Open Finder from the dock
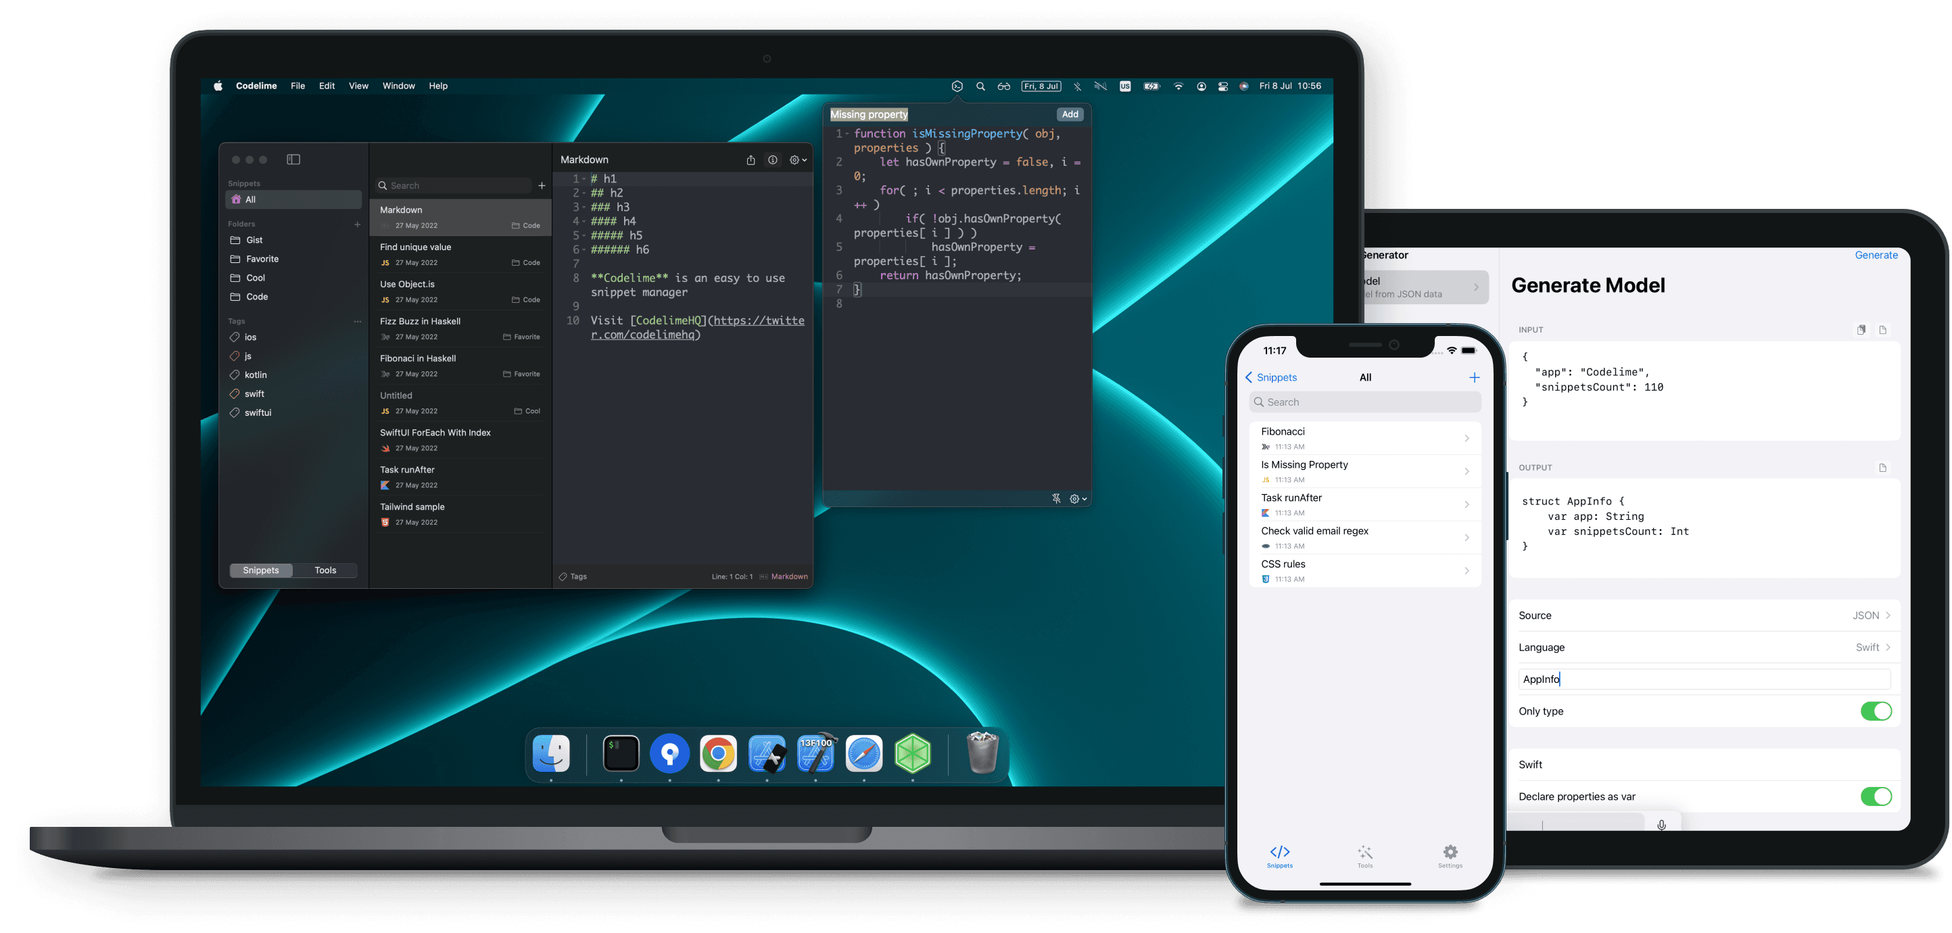Image resolution: width=1952 pixels, height=933 pixels. click(551, 753)
